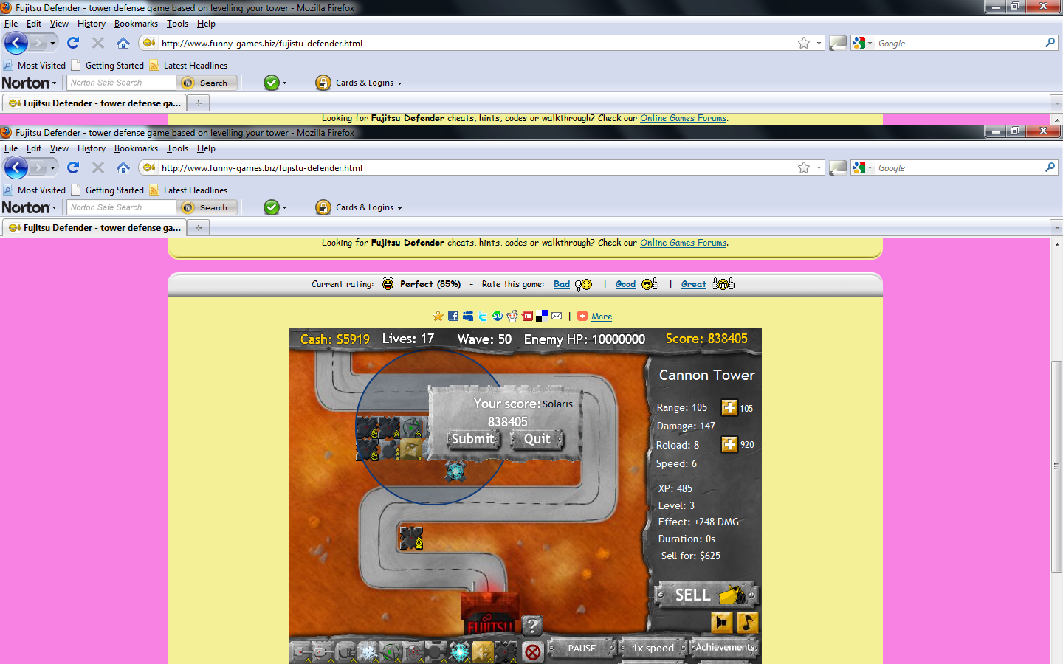Toggle game sound effects with the speaker button

coord(722,623)
